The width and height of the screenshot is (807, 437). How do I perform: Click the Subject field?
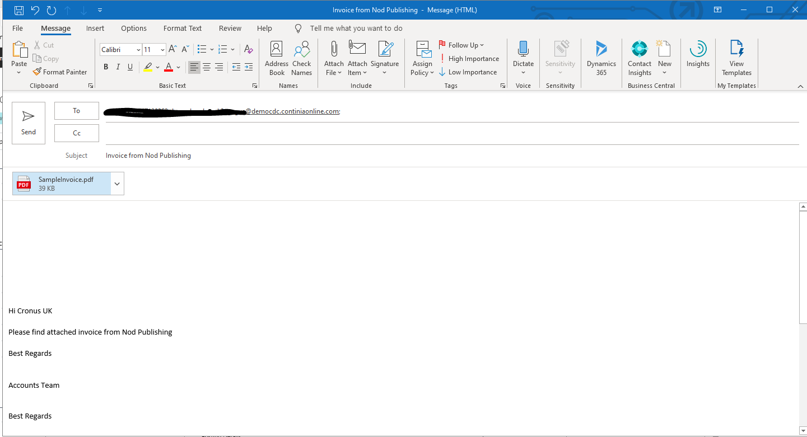pos(452,156)
